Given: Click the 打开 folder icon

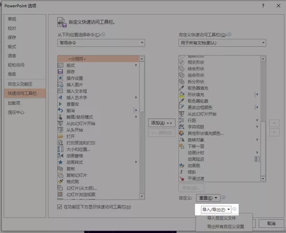Looking at the screenshot, I should click(x=60, y=136).
